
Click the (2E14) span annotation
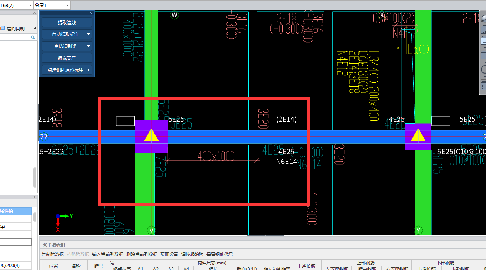click(x=286, y=119)
